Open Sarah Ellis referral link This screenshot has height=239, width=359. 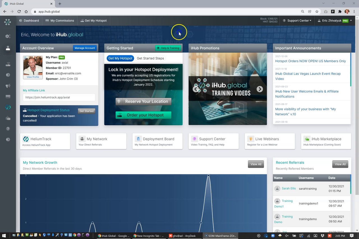289,189
